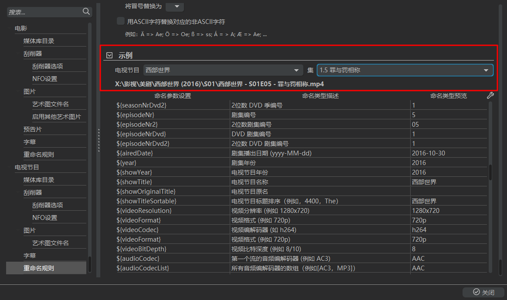Open 刮削器选项 under 电视节目
The image size is (507, 300).
[x=48, y=205]
